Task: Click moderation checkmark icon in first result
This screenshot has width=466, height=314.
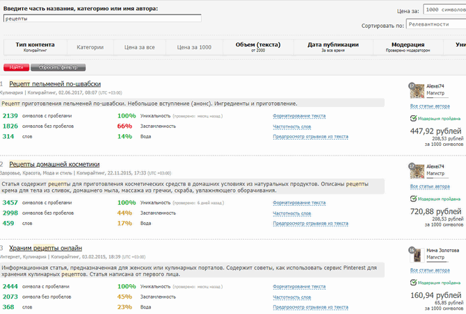Action: (413, 118)
